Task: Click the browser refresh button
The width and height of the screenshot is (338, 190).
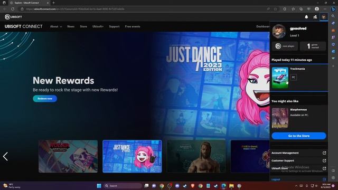Action: (x=13, y=9)
